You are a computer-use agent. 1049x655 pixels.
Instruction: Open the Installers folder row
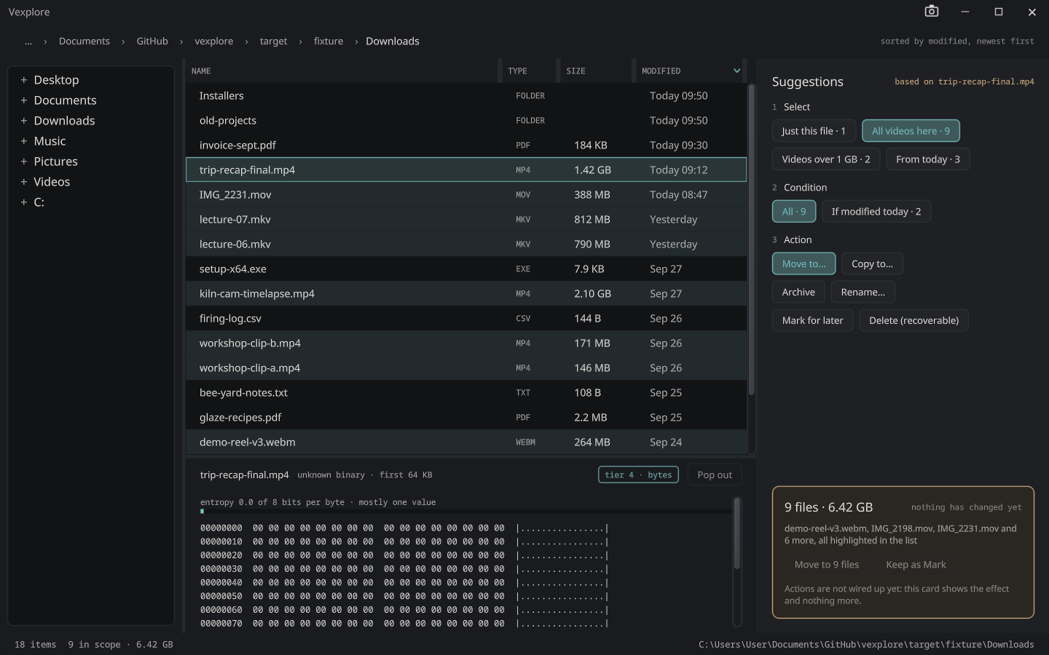[466, 96]
